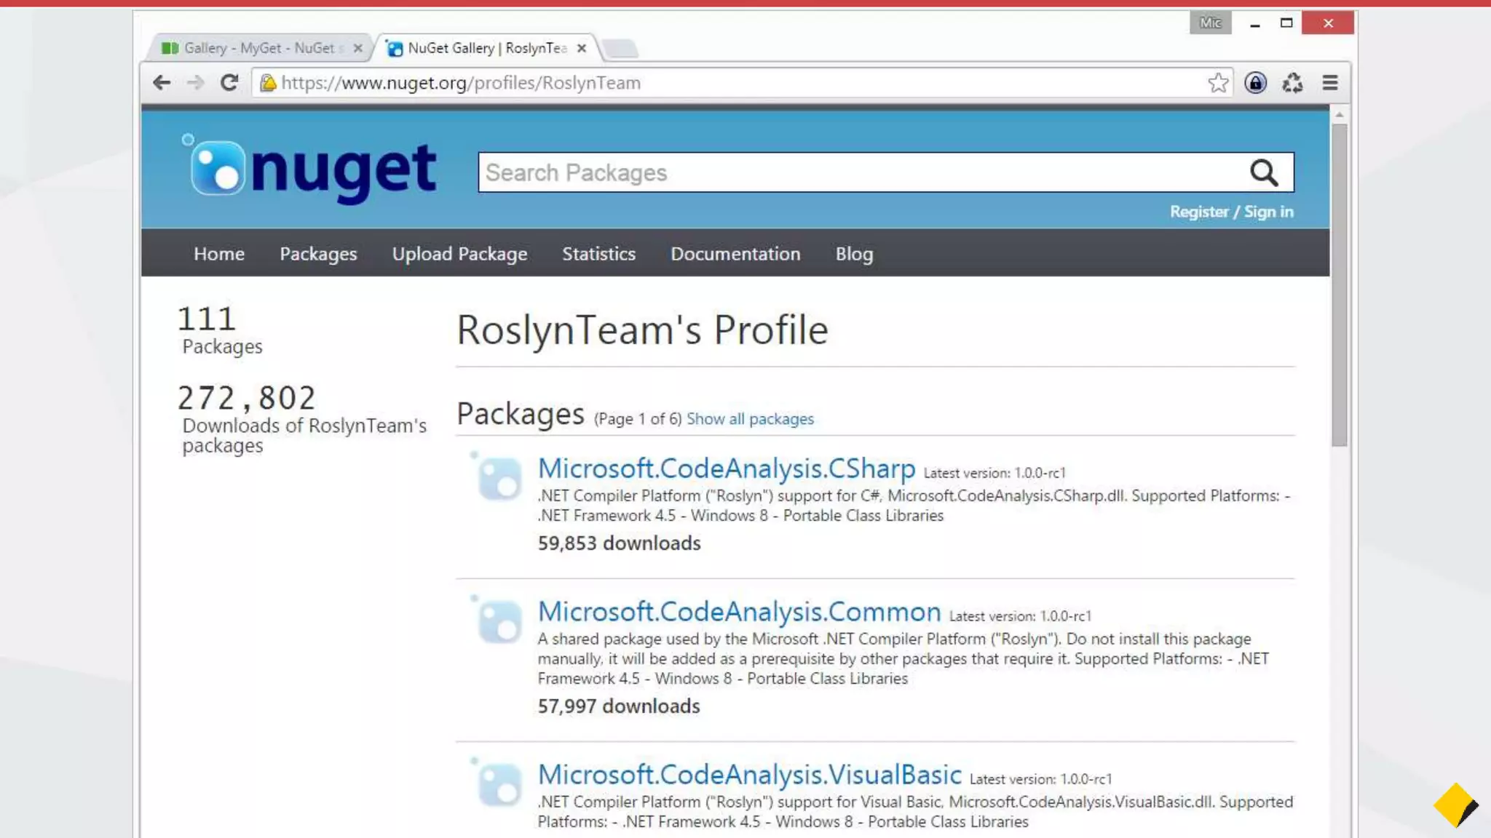Image resolution: width=1491 pixels, height=838 pixels.
Task: Close the NuGet Gallery tab
Action: [x=581, y=48]
